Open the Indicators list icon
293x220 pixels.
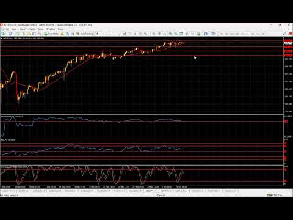[198, 34]
